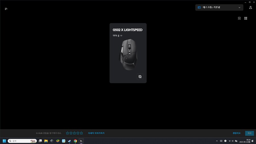Screen dimensions: 256x144
Task: Open the Windows Start menu
Action: pos(4,141)
